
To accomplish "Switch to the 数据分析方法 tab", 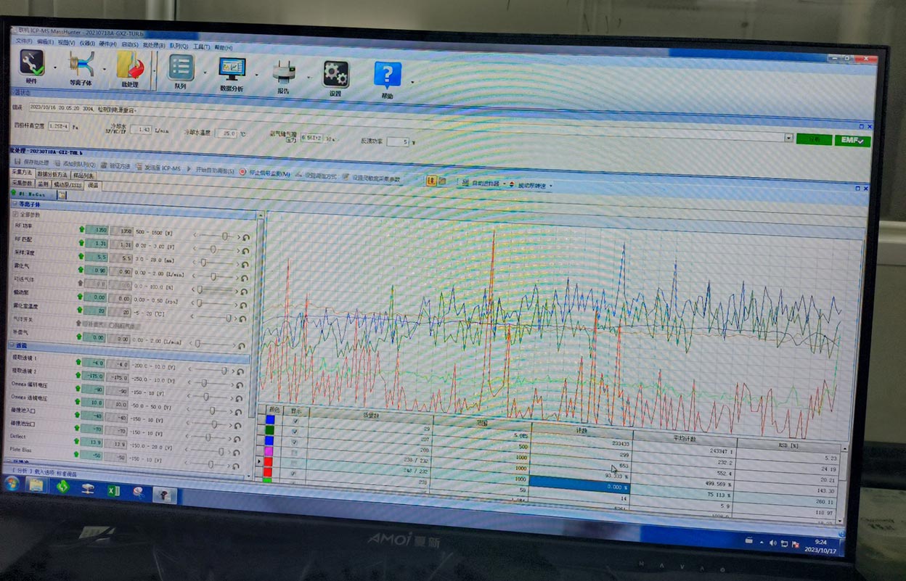I will 52,175.
